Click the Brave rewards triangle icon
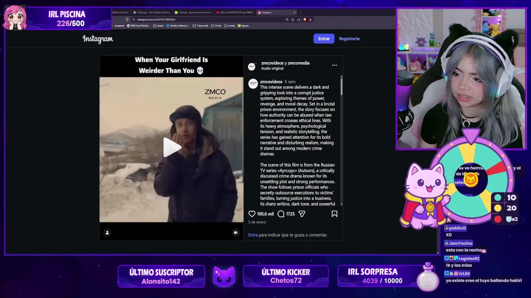Viewport: 531px width, 298px height. coord(310,19)
